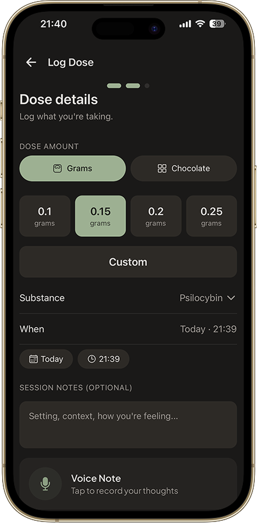Screen dimensions: 257x523
Task: Tap the back arrow next to Log Dose
Action: (31, 62)
